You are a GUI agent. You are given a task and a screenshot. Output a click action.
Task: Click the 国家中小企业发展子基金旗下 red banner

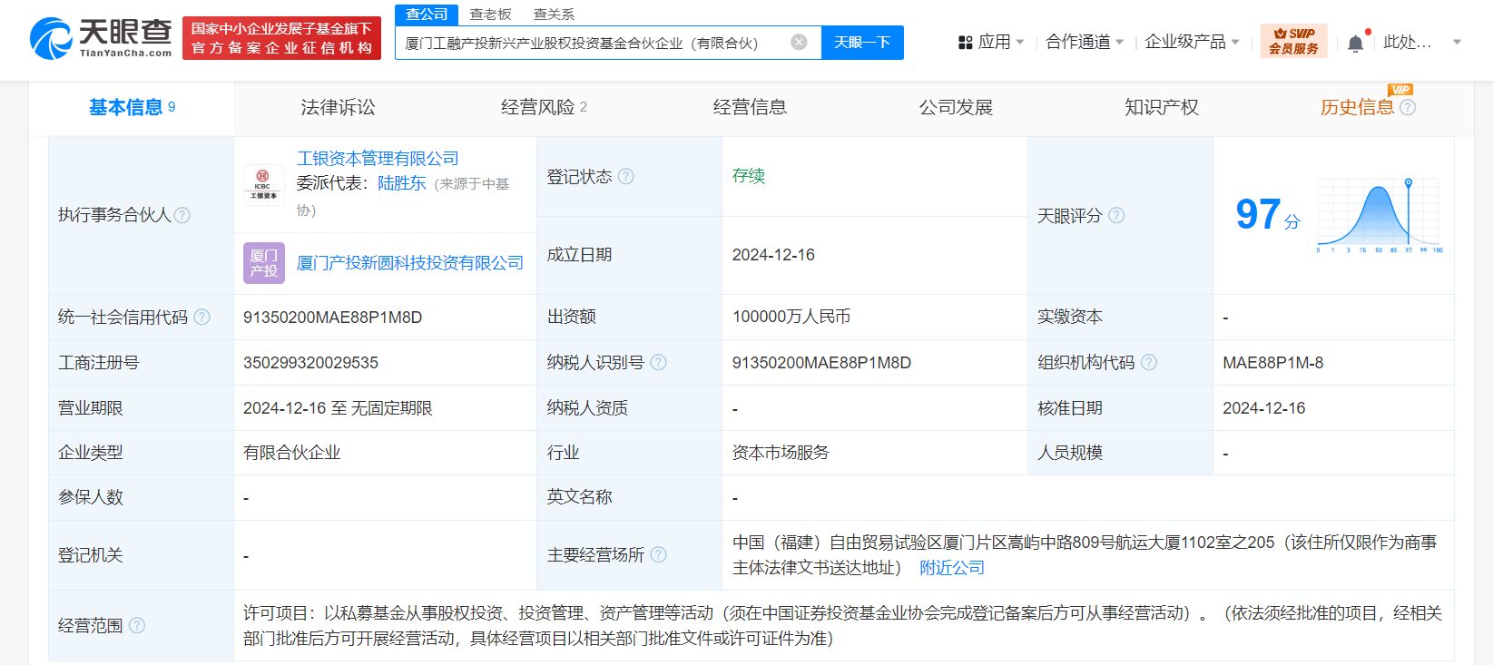point(281,38)
